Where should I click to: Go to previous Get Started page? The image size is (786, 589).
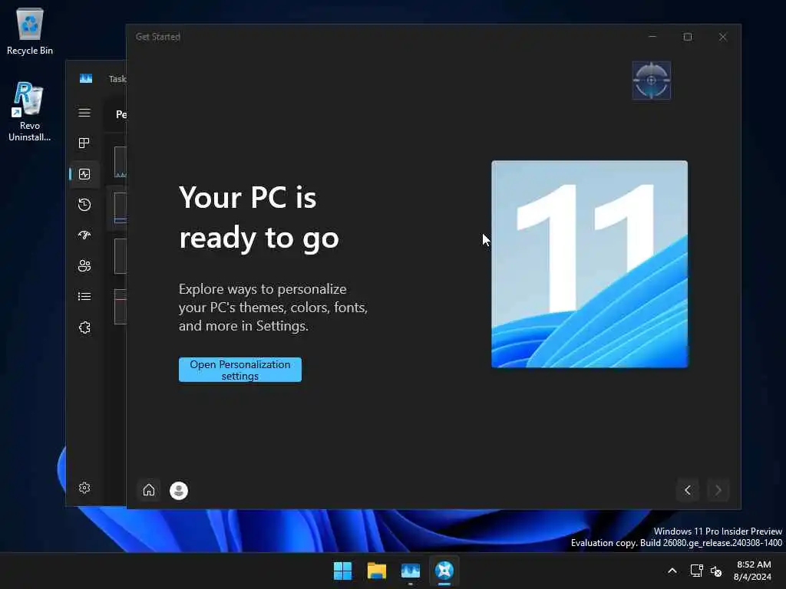688,490
